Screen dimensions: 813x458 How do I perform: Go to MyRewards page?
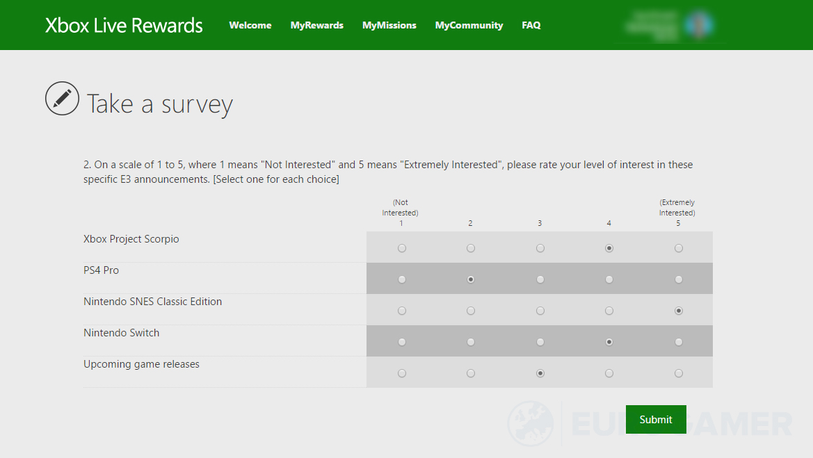point(316,26)
